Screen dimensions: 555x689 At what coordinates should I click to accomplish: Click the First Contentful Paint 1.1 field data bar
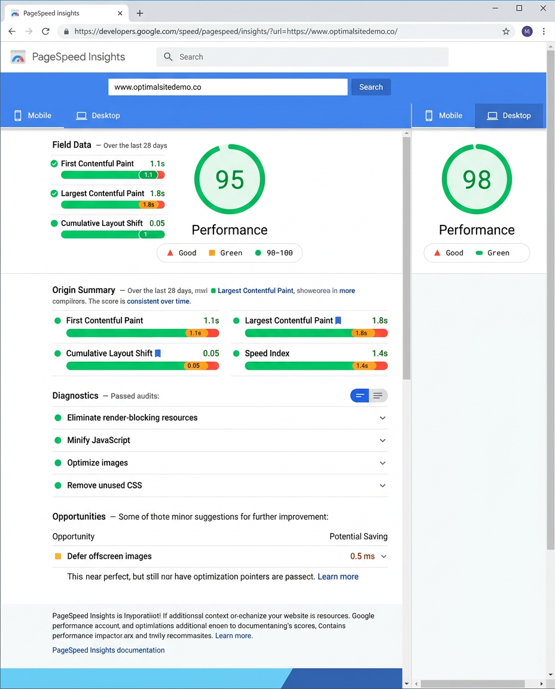tap(113, 175)
